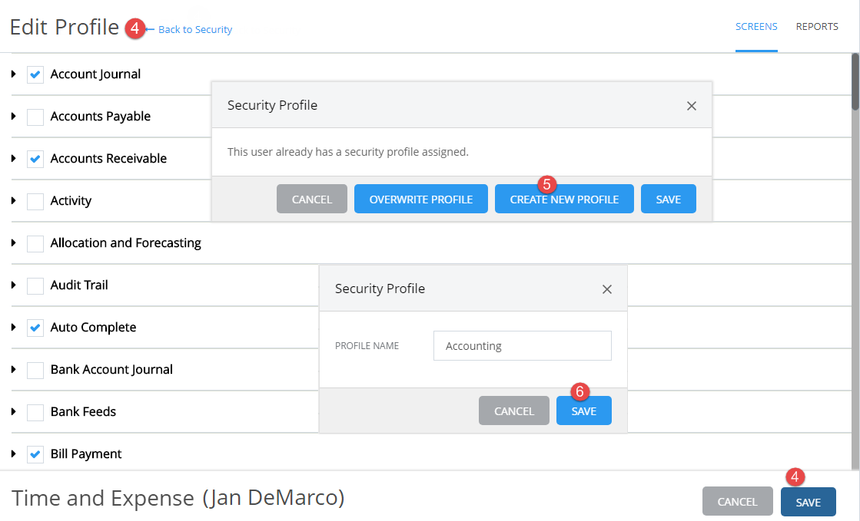Image resolution: width=860 pixels, height=521 pixels.
Task: Enable the Audit Trail checkbox
Action: [x=35, y=285]
